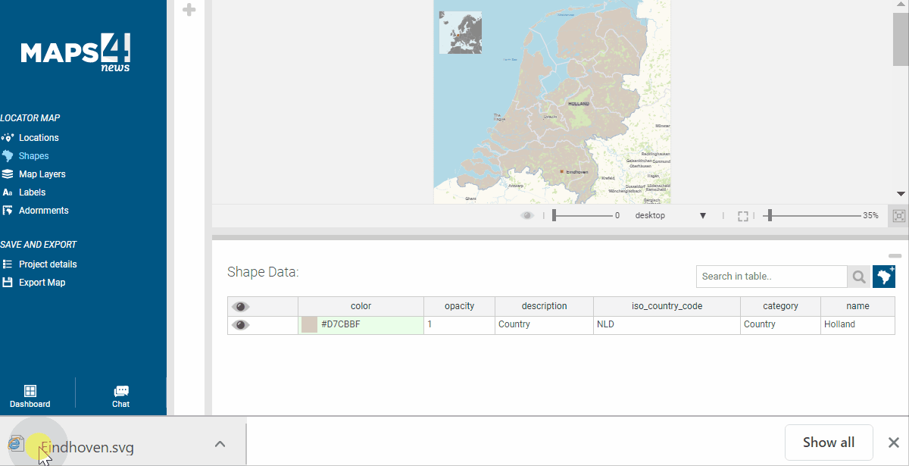
Task: Click the category column header
Action: coord(780,306)
